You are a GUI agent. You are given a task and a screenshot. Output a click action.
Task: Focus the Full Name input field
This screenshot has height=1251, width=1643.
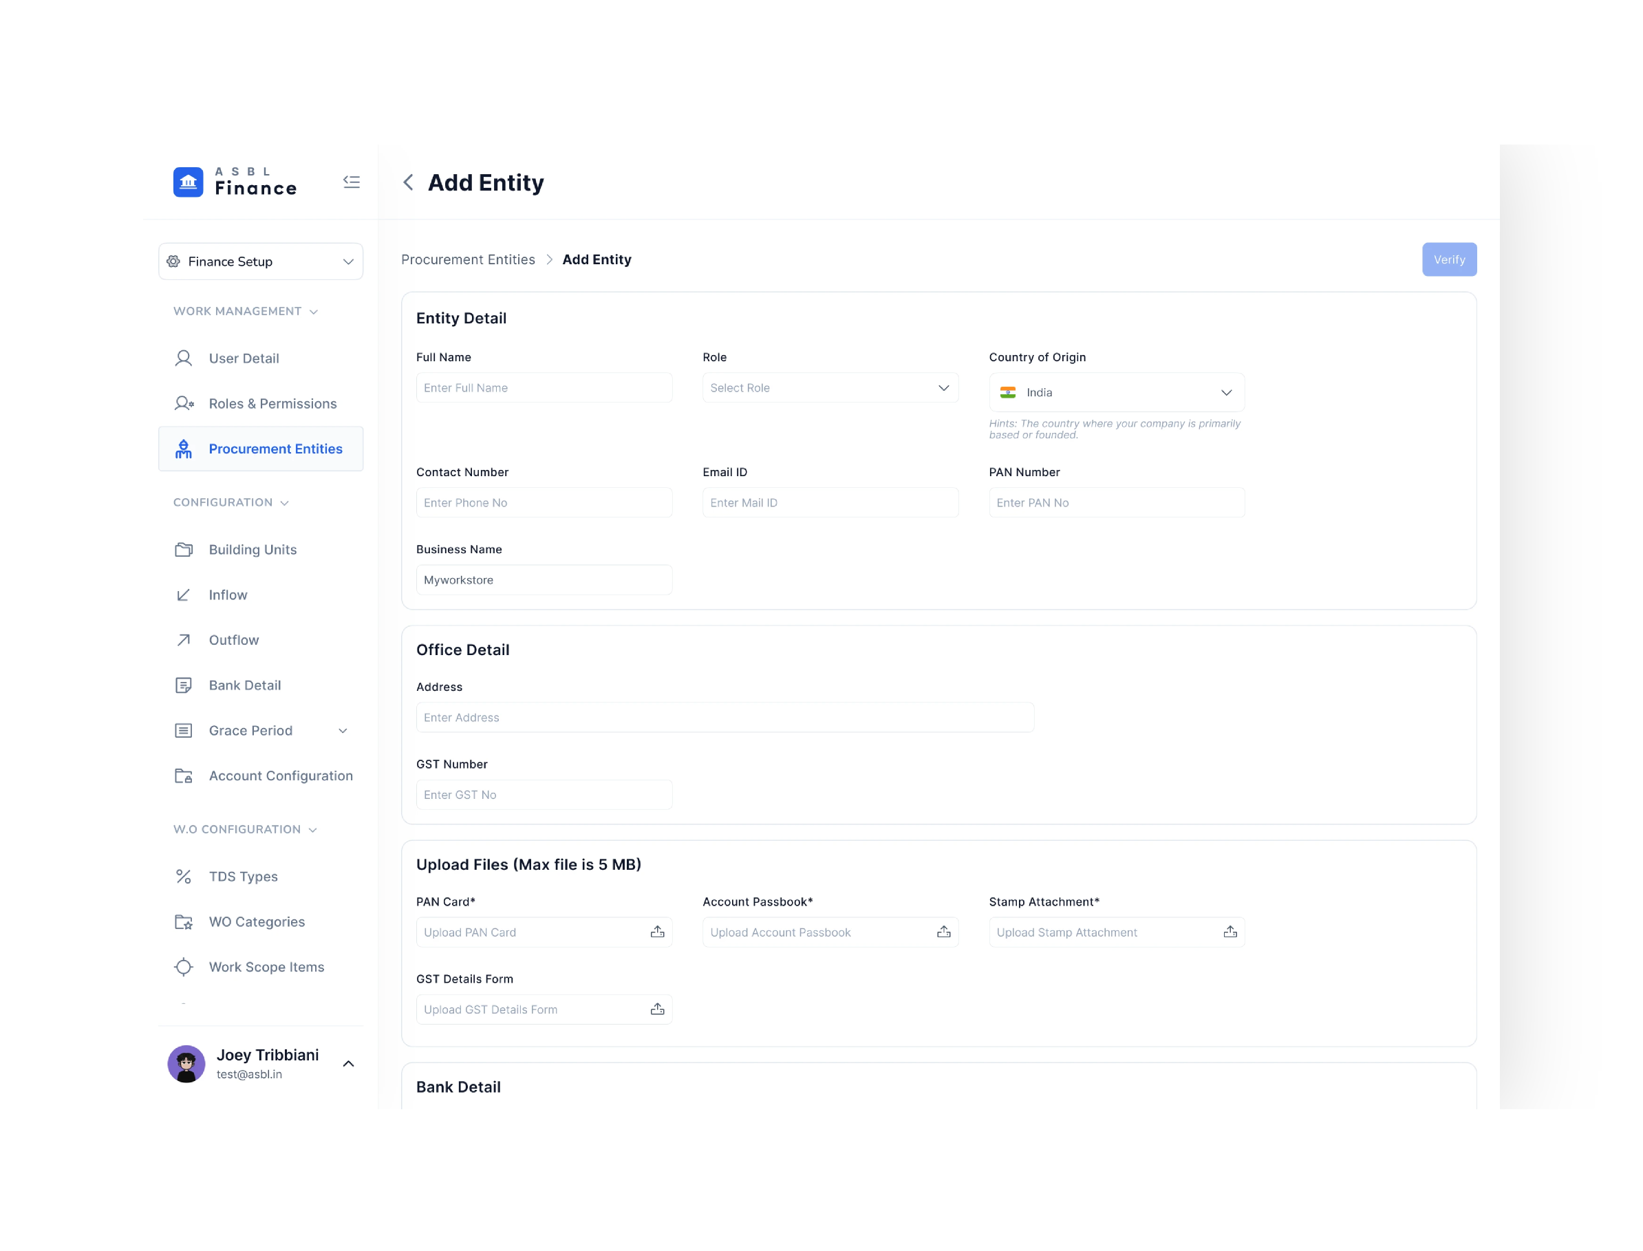pyautogui.click(x=544, y=388)
